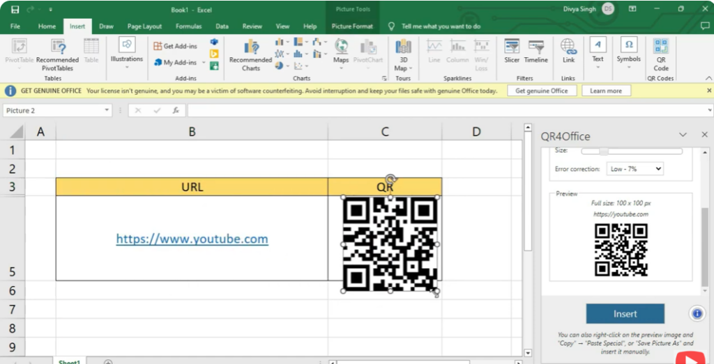Open the Maps chart button
The width and height of the screenshot is (714, 364).
[x=341, y=54]
